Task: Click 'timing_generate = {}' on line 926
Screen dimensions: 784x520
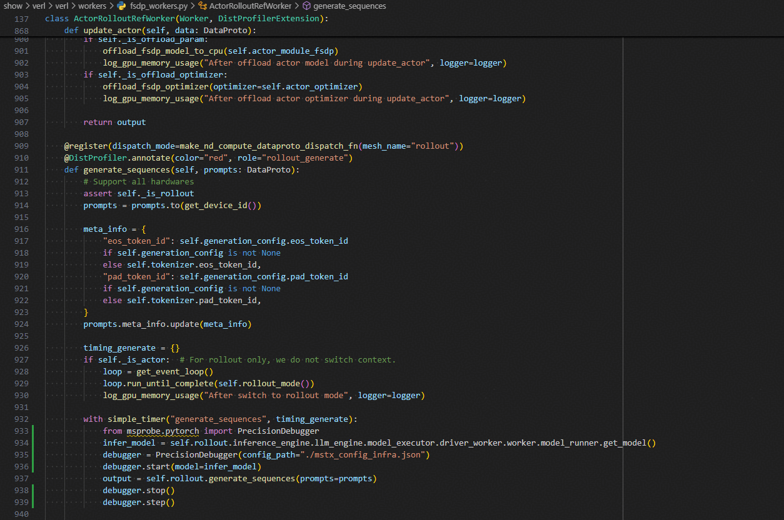Action: [131, 348]
